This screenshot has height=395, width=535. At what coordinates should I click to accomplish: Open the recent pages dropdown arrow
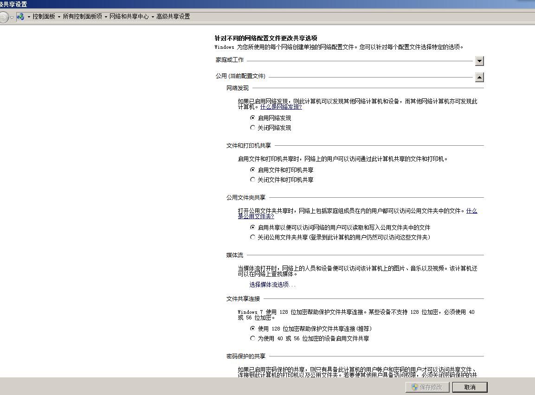click(x=12, y=17)
